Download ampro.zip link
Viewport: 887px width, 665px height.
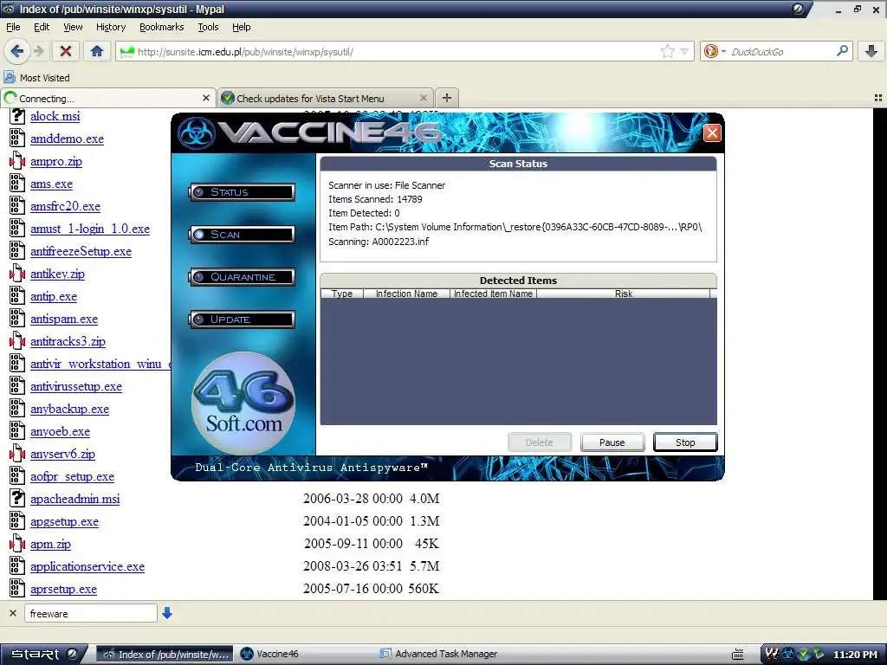56,161
